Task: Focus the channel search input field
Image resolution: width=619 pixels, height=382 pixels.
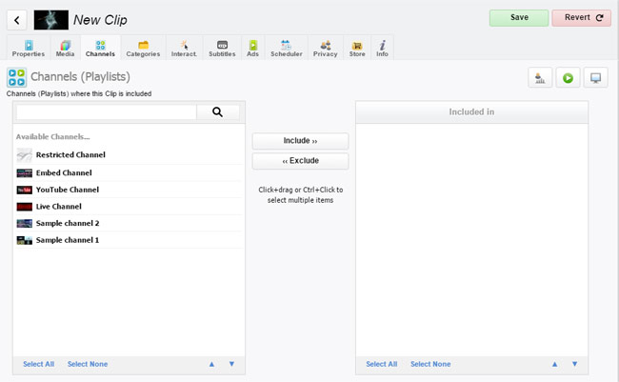Action: click(x=106, y=112)
